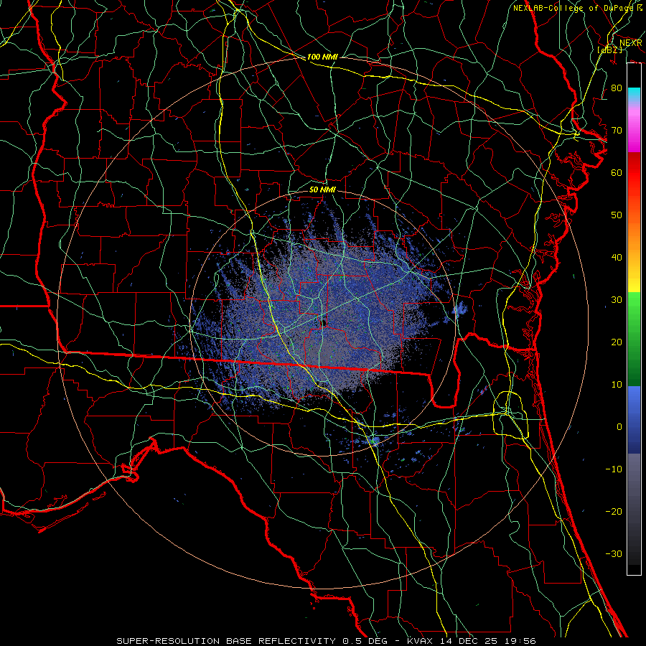
Task: Click the 60 value on the reflectivity scale
Action: (x=617, y=172)
